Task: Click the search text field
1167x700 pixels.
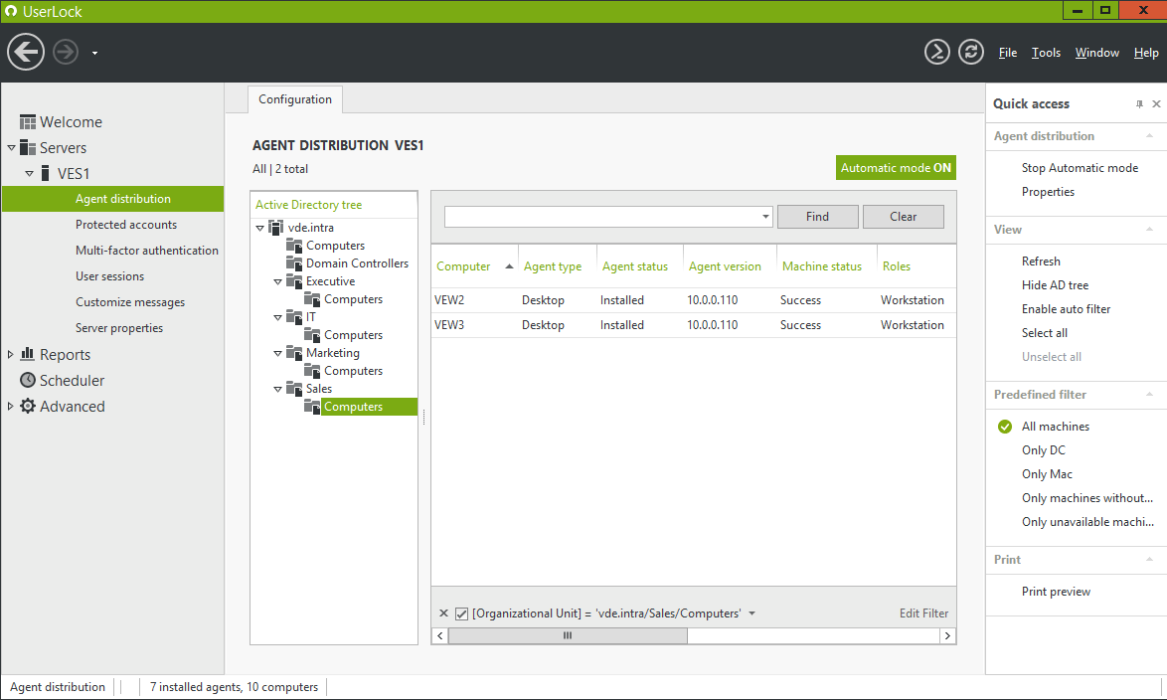Action: tap(601, 216)
